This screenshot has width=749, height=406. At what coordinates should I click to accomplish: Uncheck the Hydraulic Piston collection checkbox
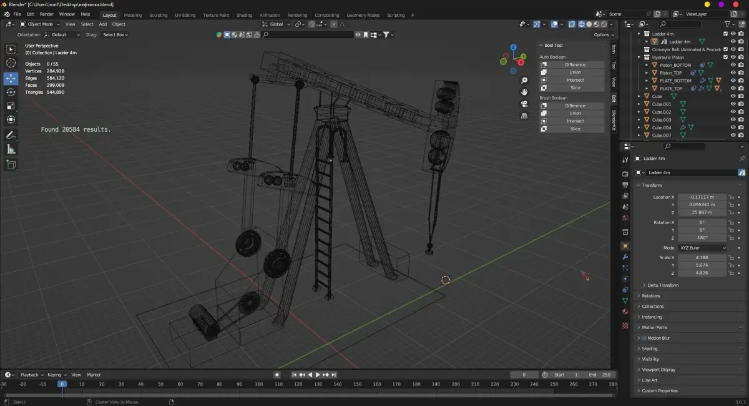(x=725, y=57)
